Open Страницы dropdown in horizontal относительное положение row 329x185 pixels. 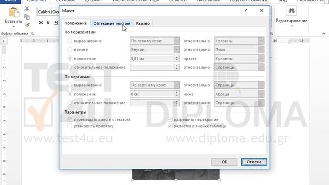click(239, 67)
